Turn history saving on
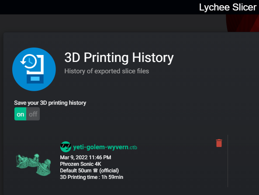Image resolution: width=259 pixels, height=195 pixels. tap(21, 114)
